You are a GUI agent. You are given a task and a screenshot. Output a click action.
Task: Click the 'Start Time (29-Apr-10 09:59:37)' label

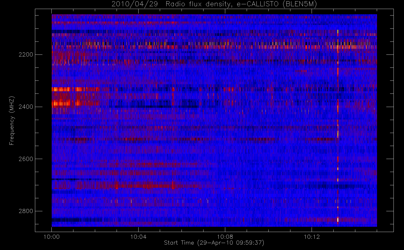pyautogui.click(x=214, y=243)
